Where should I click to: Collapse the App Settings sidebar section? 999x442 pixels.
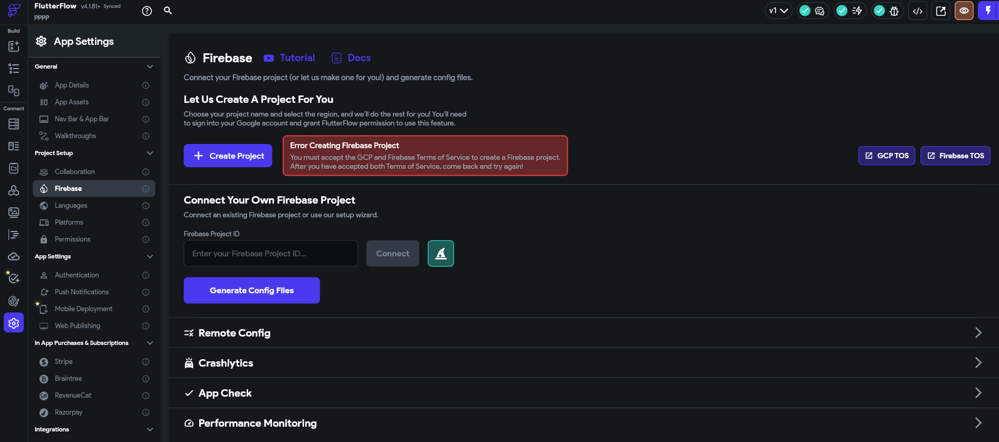point(150,256)
